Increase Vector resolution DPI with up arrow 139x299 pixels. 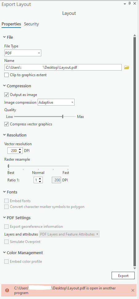[20, 149]
